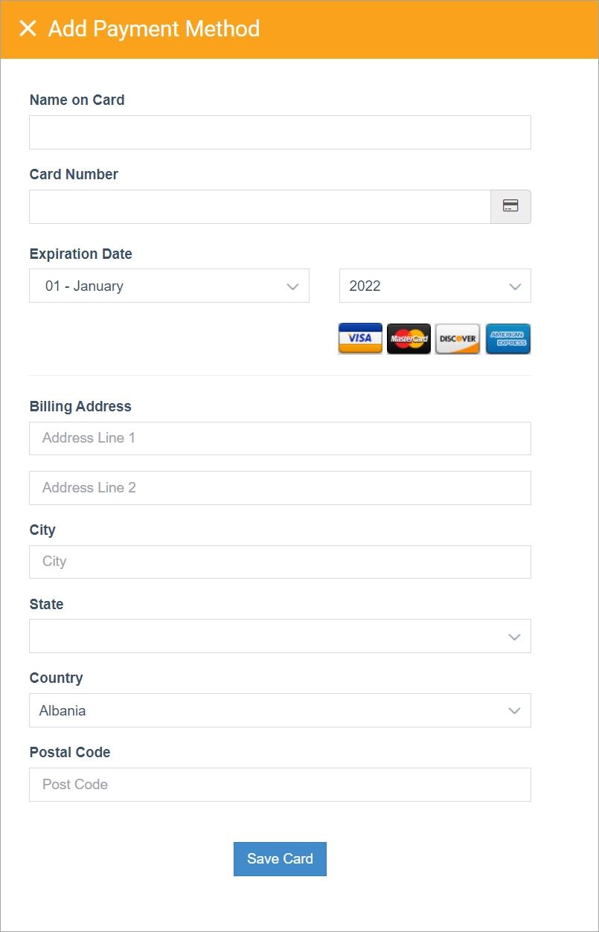This screenshot has width=599, height=932.
Task: Click inside the Name on Card field
Action: click(x=280, y=132)
